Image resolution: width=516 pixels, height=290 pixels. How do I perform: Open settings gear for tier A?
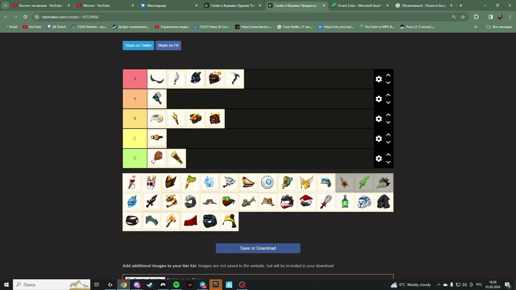coord(379,99)
